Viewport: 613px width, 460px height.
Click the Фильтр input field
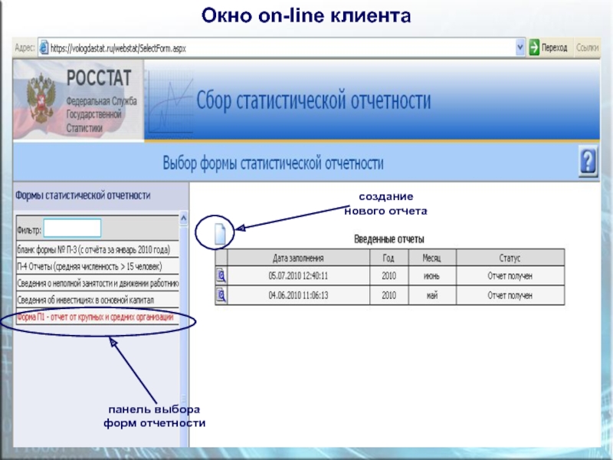coord(72,228)
